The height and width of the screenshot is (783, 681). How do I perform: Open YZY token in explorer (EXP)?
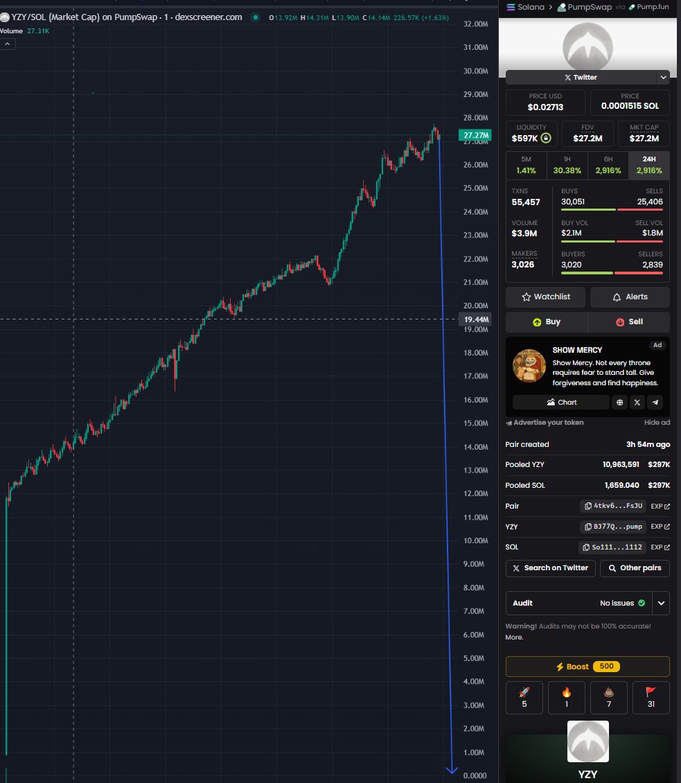660,527
